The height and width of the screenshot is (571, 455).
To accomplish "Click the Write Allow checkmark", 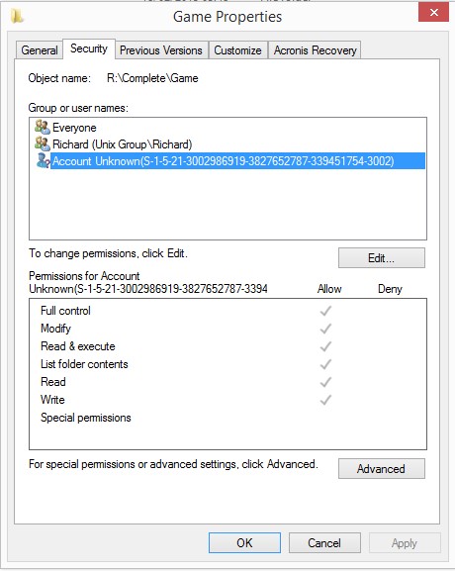I will (x=325, y=400).
